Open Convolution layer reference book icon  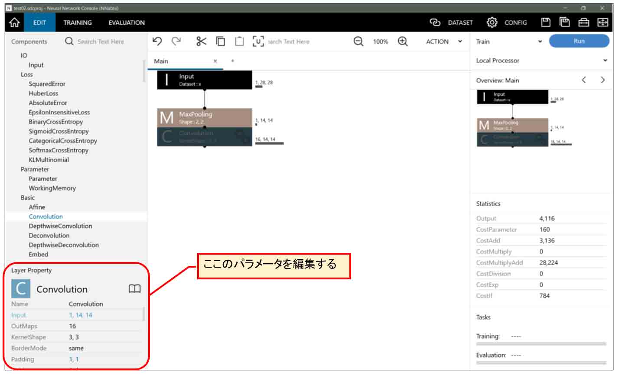(x=135, y=289)
